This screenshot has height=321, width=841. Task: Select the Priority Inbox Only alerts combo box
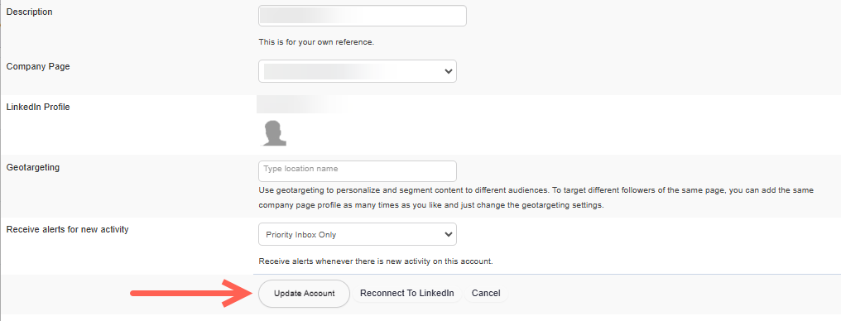[358, 234]
